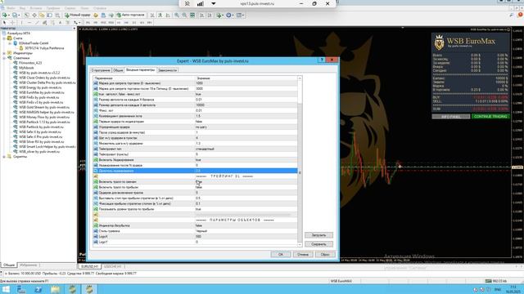The image size is (524, 294).
Task: Click the CONTINUE TRADING green button
Action: tap(490, 116)
